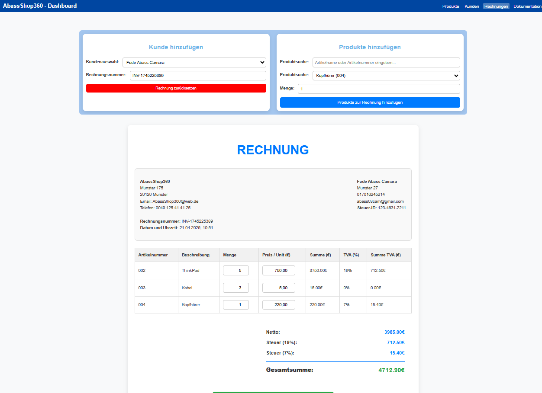Switch to the Rechnungen tab

pyautogui.click(x=496, y=6)
